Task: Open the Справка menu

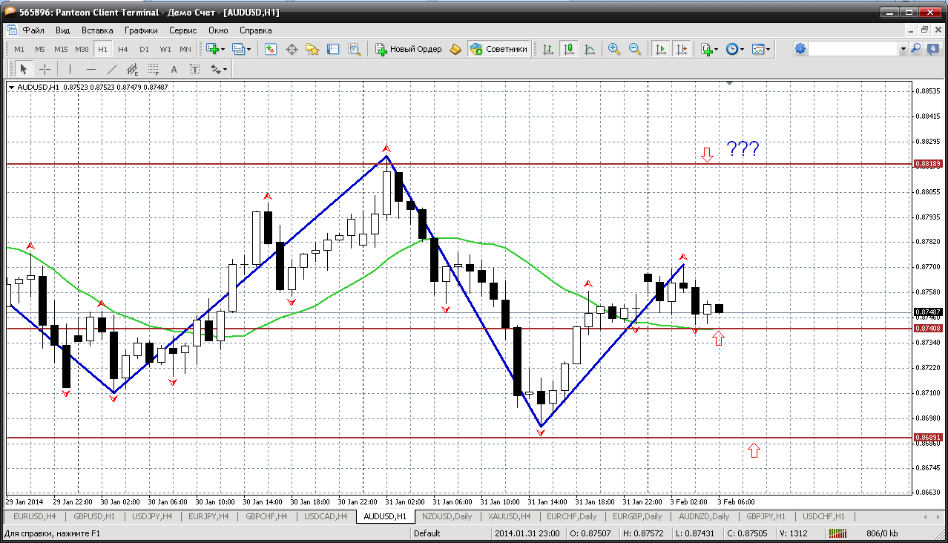Action: click(255, 30)
